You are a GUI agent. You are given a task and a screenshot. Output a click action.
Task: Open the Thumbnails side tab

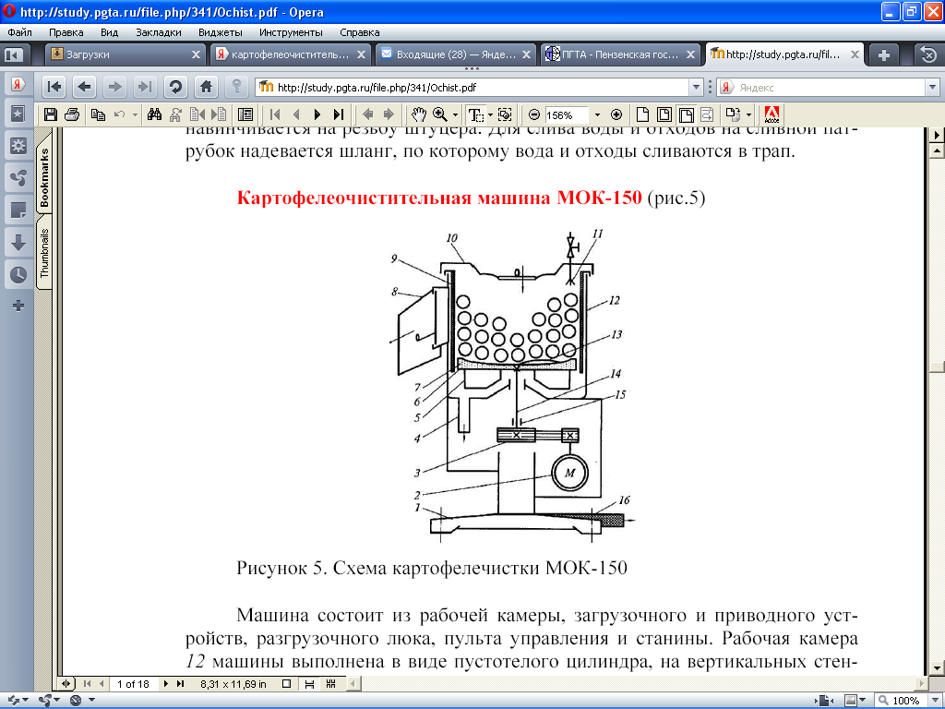pyautogui.click(x=44, y=253)
